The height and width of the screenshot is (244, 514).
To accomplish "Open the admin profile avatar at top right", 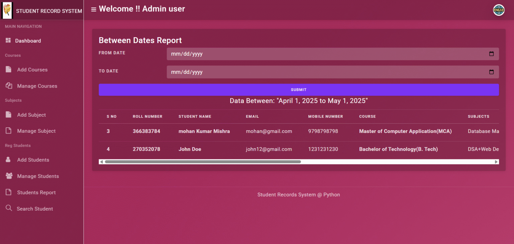I will pos(499,10).
